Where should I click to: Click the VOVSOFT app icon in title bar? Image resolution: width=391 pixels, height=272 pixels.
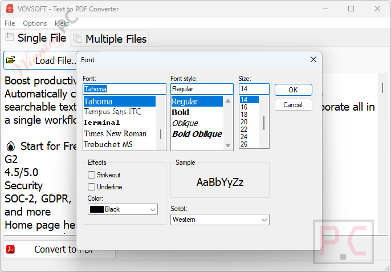(x=10, y=9)
